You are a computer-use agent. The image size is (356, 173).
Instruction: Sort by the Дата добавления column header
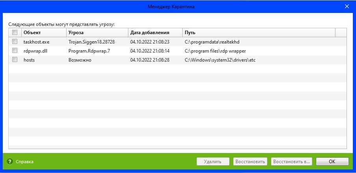pyautogui.click(x=155, y=33)
